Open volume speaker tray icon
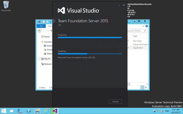183x114 pixels. (162, 111)
